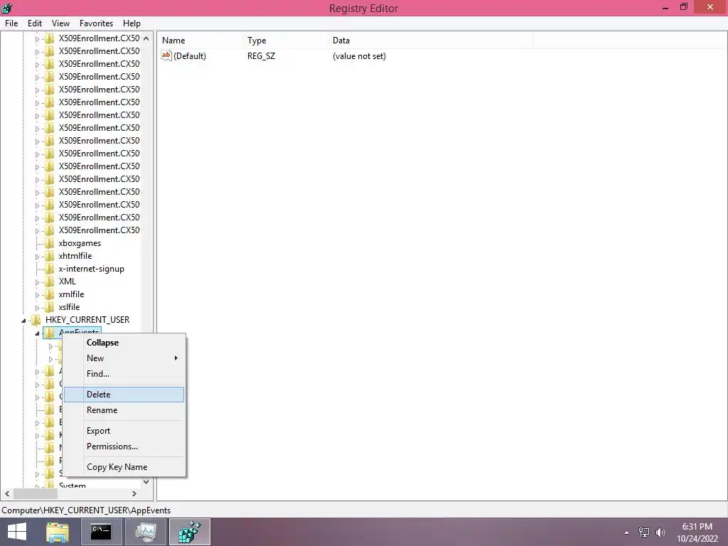
Task: Click the xslfile folder icon
Action: (x=50, y=307)
